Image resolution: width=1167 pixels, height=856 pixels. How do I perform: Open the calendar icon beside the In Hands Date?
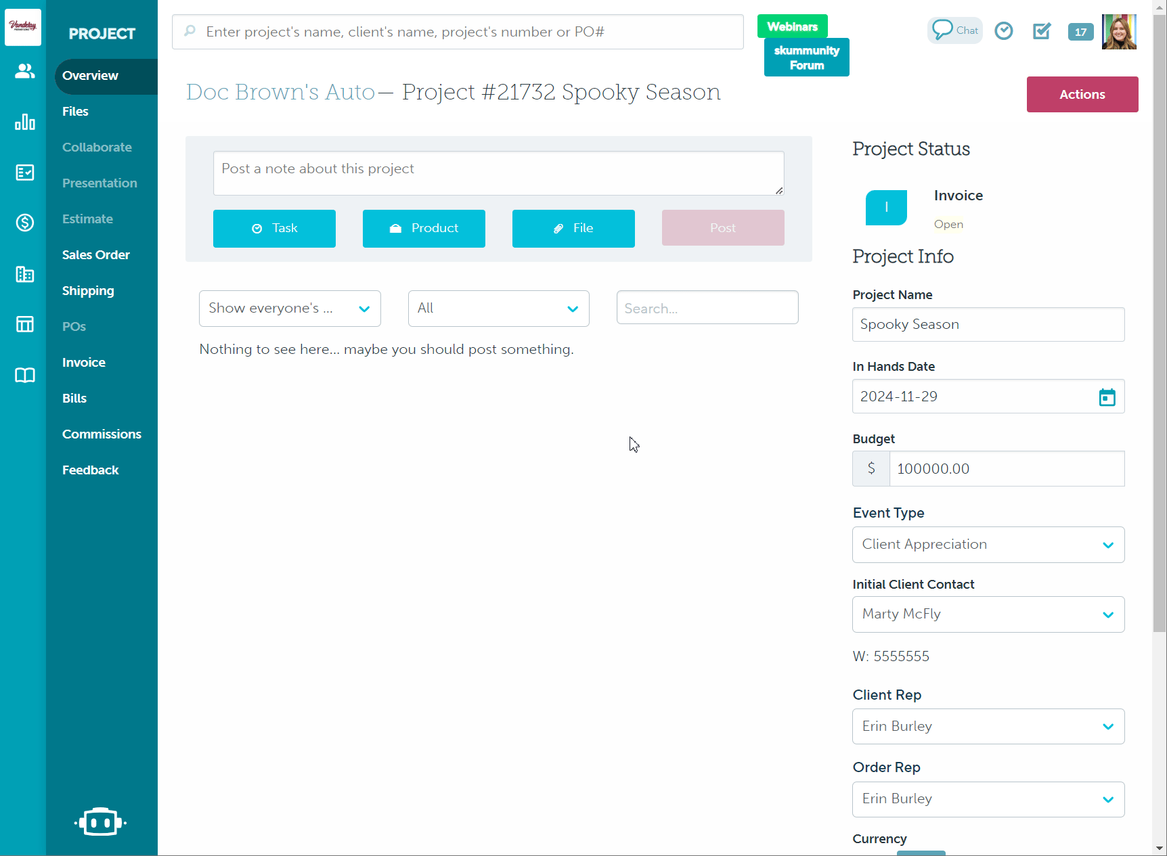(x=1107, y=397)
